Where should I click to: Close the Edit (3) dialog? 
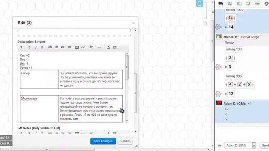pyautogui.click(x=133, y=23)
